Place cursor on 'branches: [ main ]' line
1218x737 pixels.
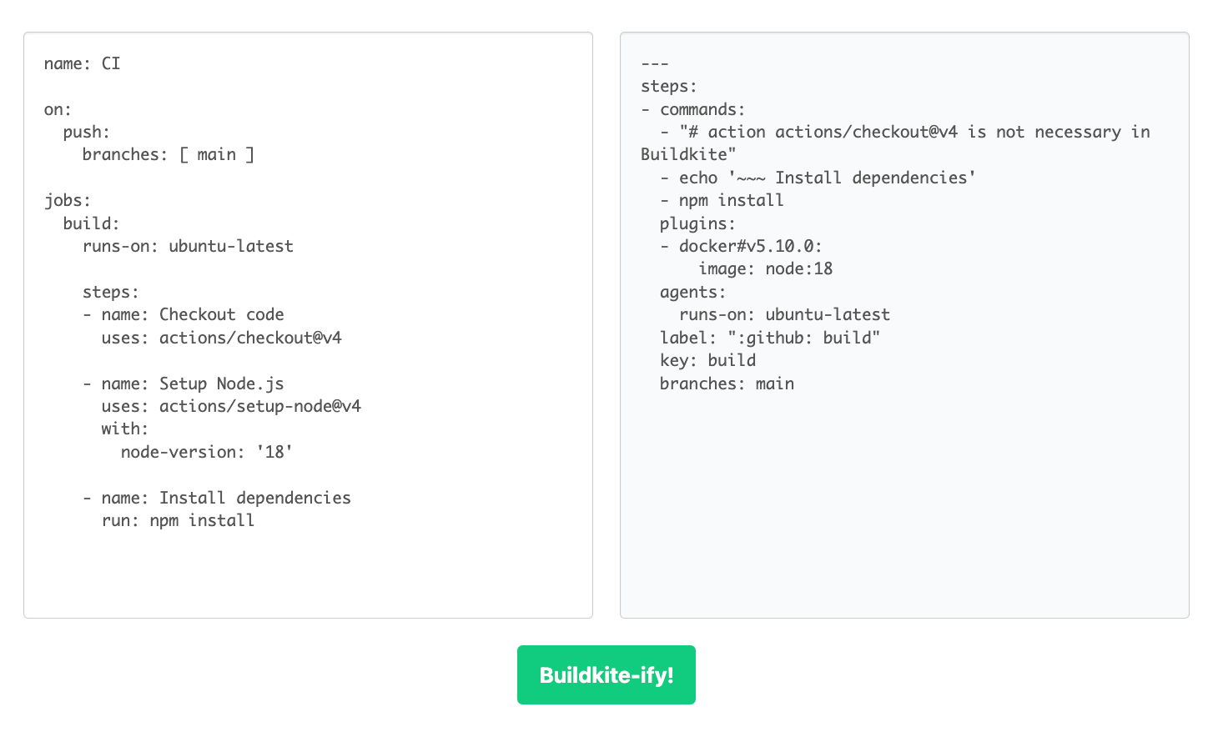click(168, 154)
